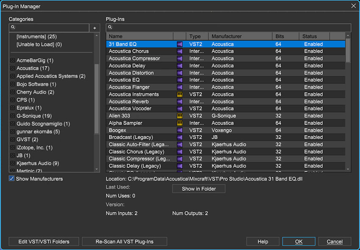Toggle the icon next to Applied Acoustics Systems
360x250 pixels.
(x=13, y=76)
